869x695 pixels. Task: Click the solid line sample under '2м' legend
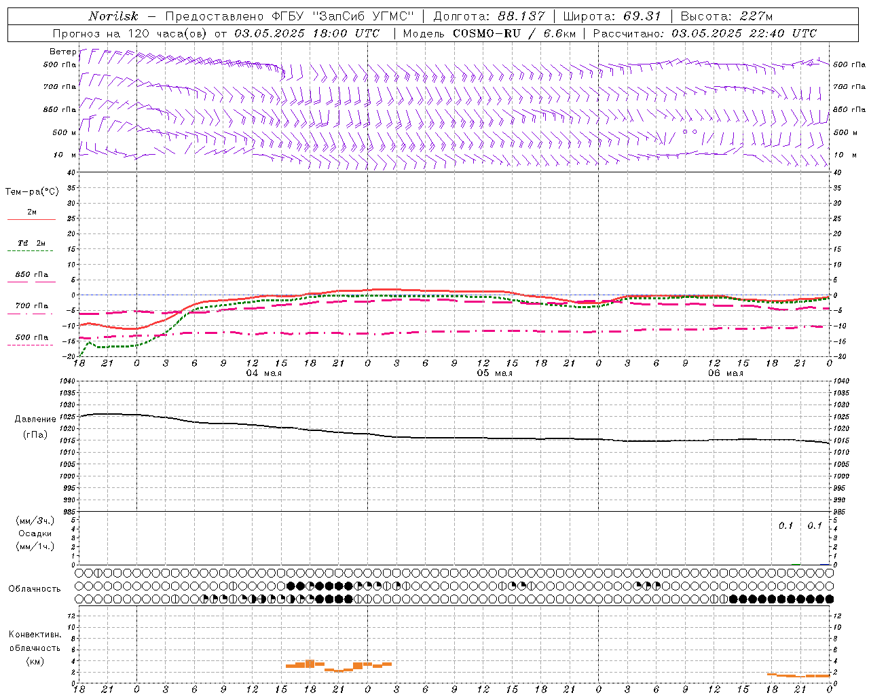(31, 220)
